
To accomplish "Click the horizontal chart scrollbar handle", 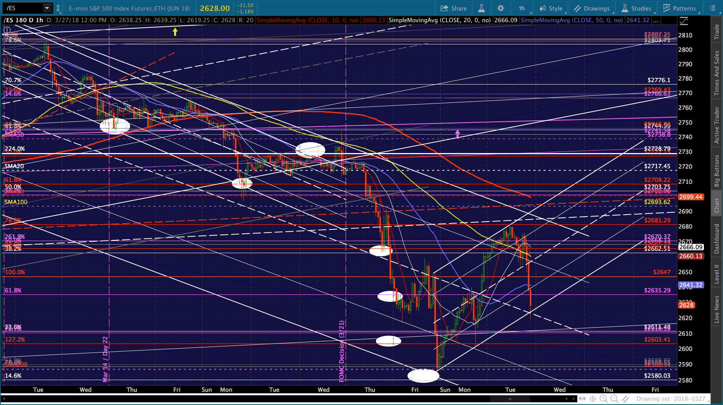I will click(x=510, y=399).
